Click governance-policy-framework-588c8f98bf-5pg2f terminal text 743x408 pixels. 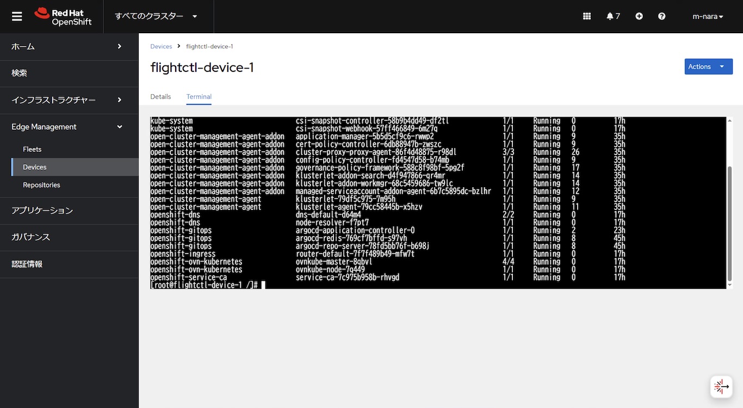point(380,168)
